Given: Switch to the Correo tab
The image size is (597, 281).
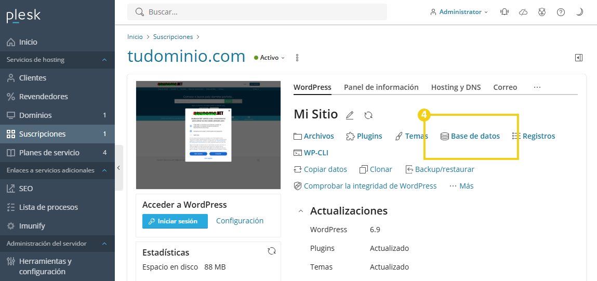Looking at the screenshot, I should pyautogui.click(x=505, y=87).
